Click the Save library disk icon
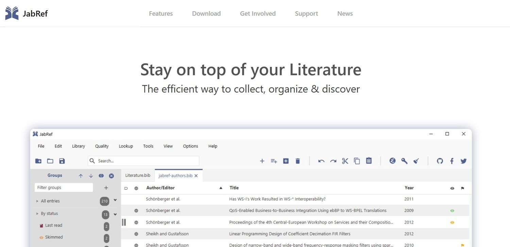Viewport: 510px width, 247px height. point(62,161)
